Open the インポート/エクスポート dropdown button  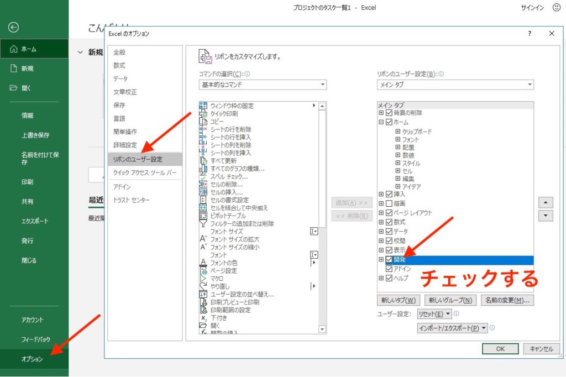(452, 328)
